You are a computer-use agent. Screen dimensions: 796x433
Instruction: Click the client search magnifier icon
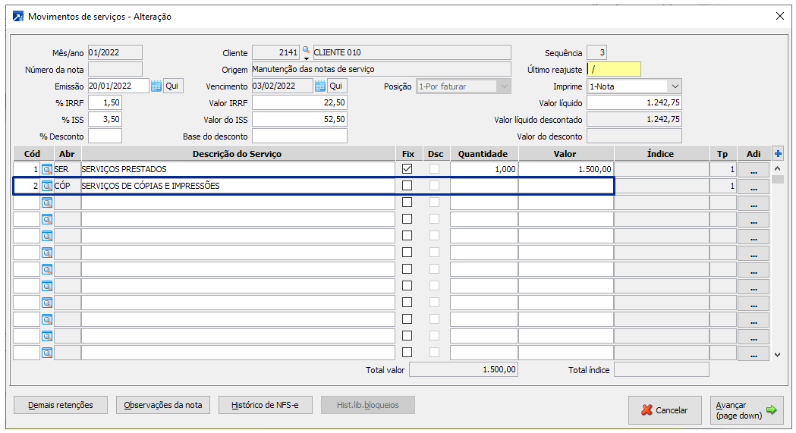click(307, 51)
